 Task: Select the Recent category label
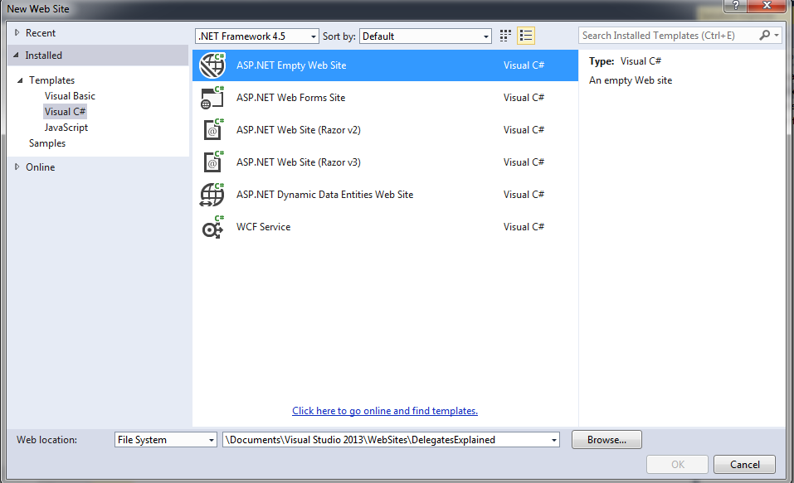point(41,33)
